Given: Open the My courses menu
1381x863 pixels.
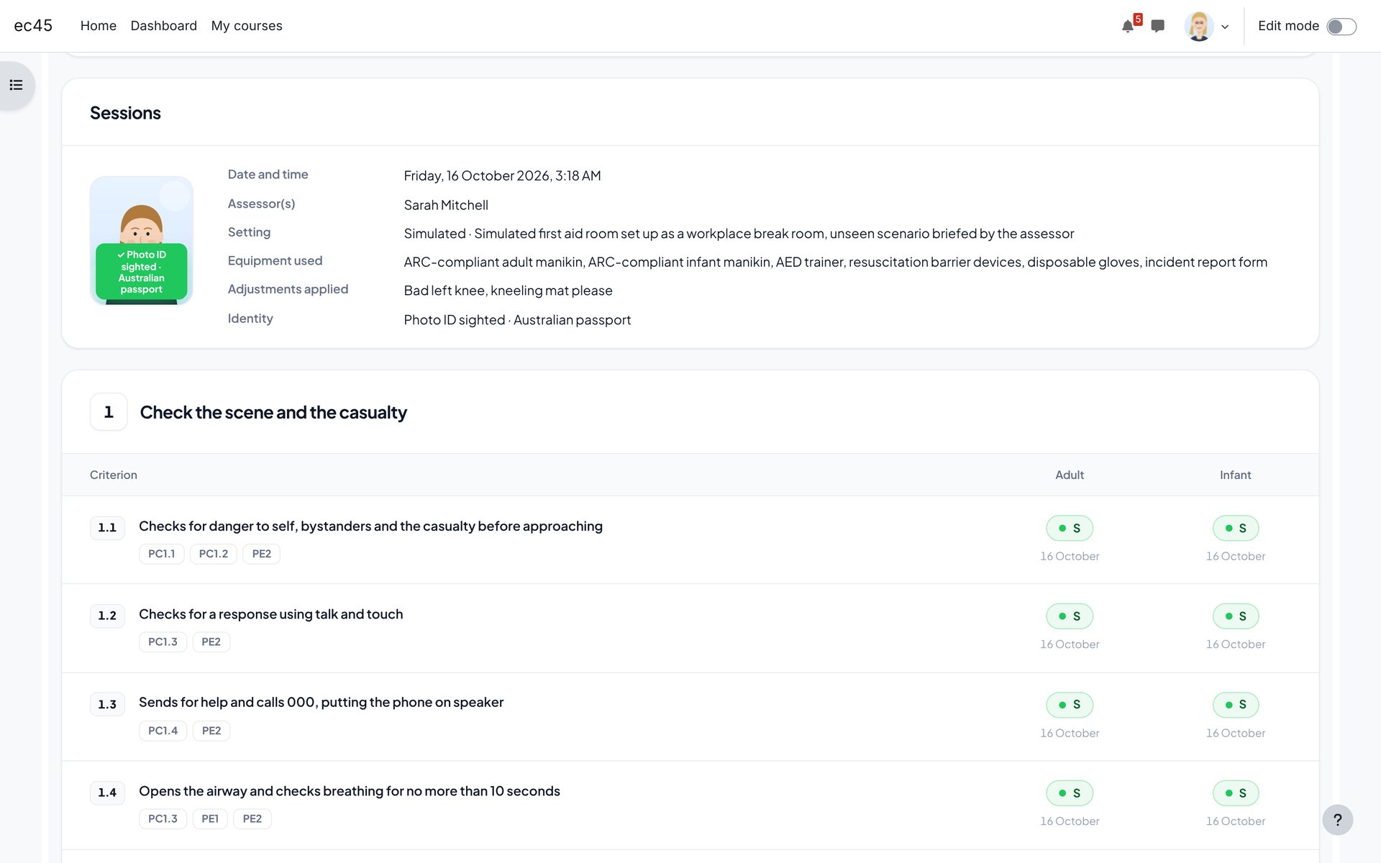Looking at the screenshot, I should (x=247, y=26).
